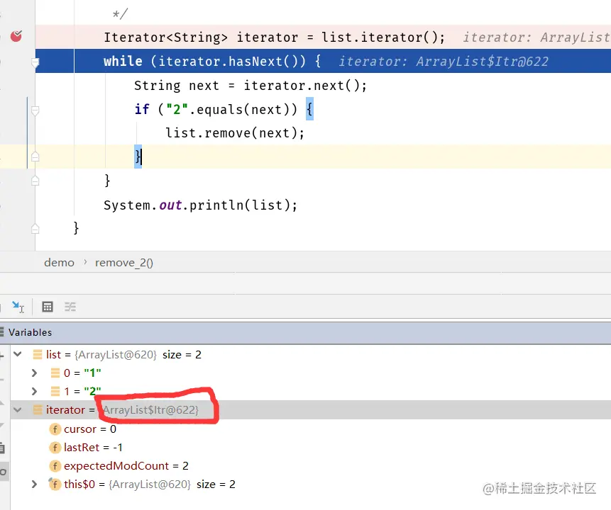Click field icon beside cursor

(55, 429)
